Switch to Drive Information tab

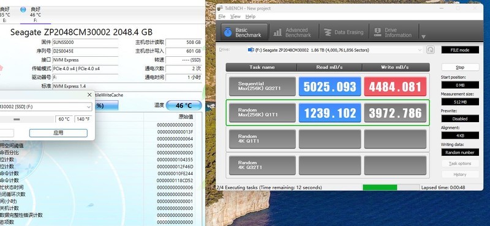394,32
